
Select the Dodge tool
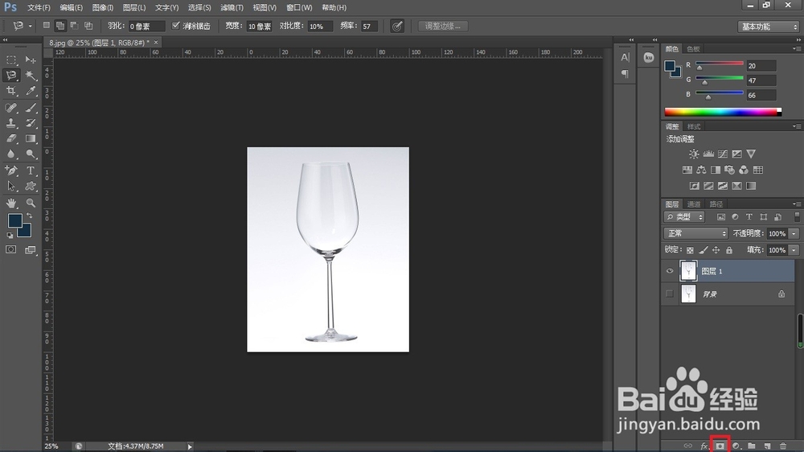(31, 154)
